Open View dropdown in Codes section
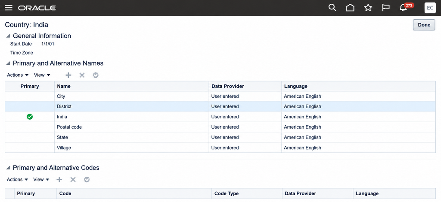 tap(41, 180)
